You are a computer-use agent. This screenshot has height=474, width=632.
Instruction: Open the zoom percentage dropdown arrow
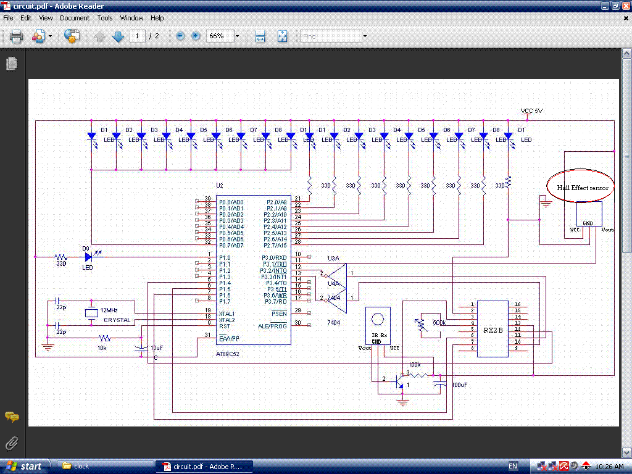[x=237, y=36]
